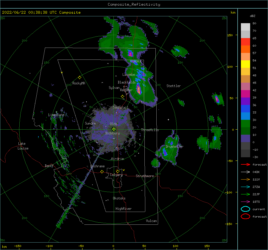Image resolution: width=268 pixels, height=250 pixels.
Task: Click the red forecast arrow in legend
Action: point(245,164)
